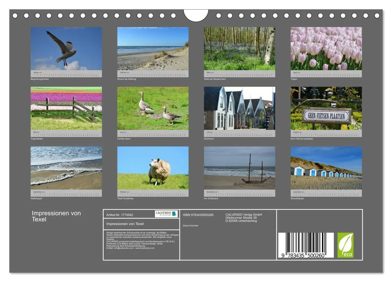Click the DenHoorn houses photo
Image resolution: width=392 pixels, height=282 pixels.
(x=240, y=108)
